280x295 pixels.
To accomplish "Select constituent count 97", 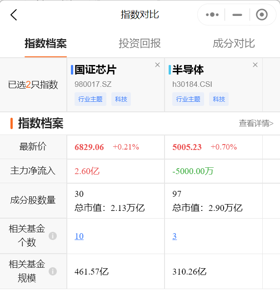I will point(177,194).
